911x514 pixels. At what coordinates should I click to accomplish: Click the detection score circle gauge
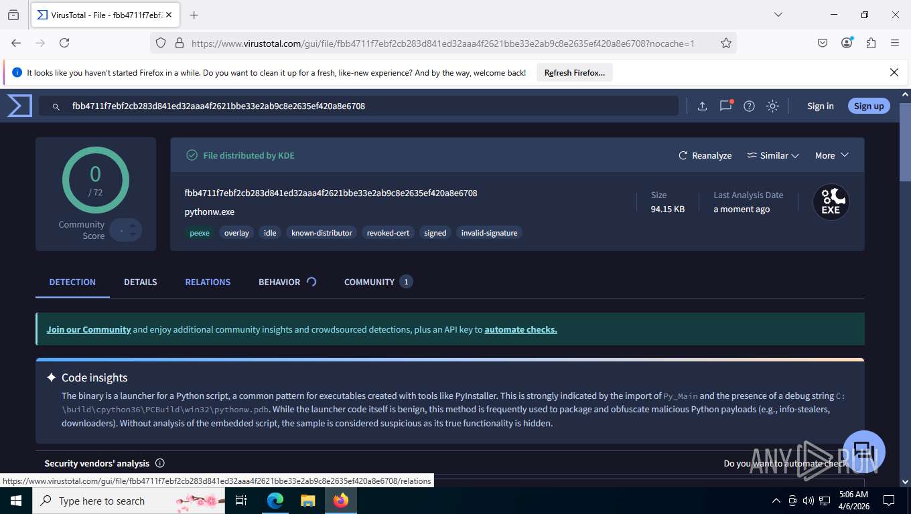coord(96,180)
